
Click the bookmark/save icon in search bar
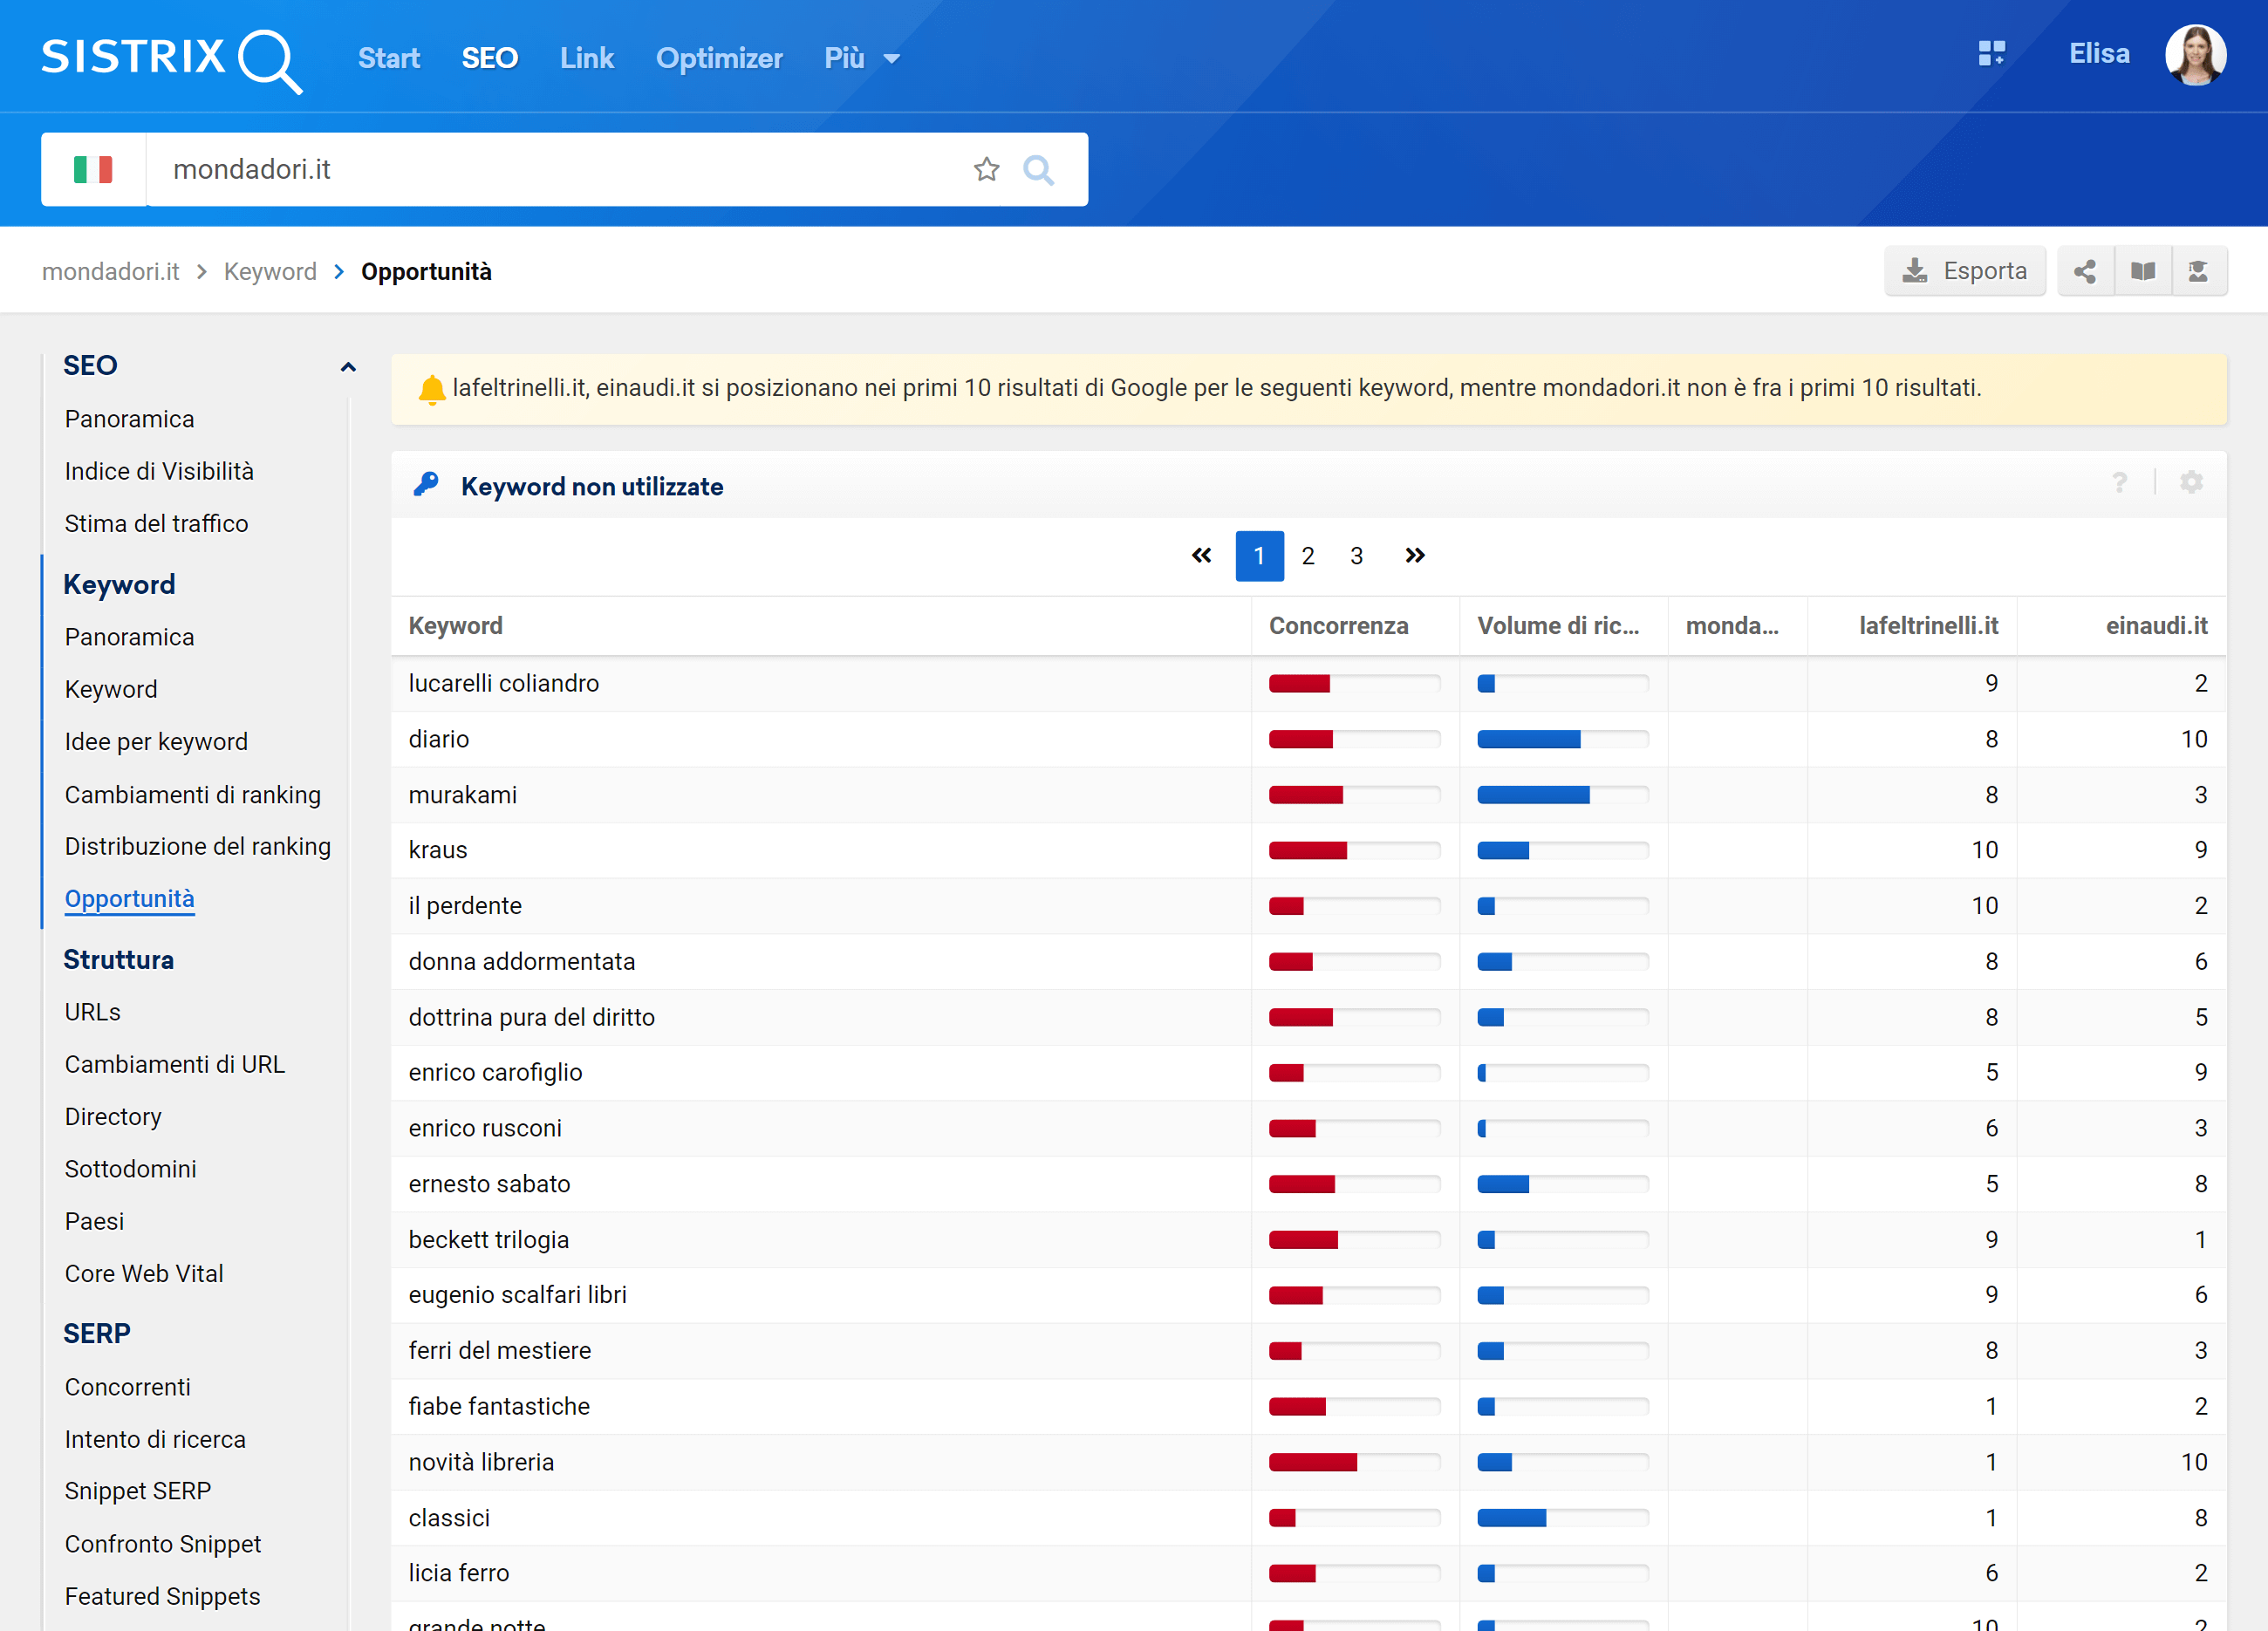click(x=986, y=171)
